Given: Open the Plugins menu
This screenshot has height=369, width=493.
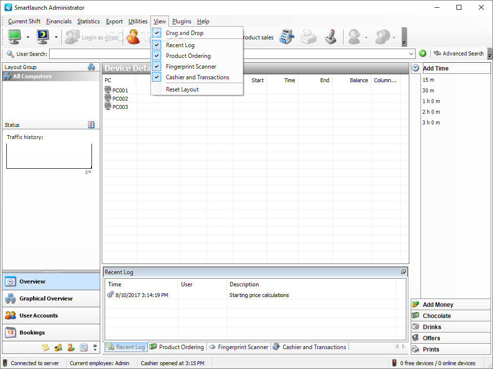Looking at the screenshot, I should (x=182, y=21).
